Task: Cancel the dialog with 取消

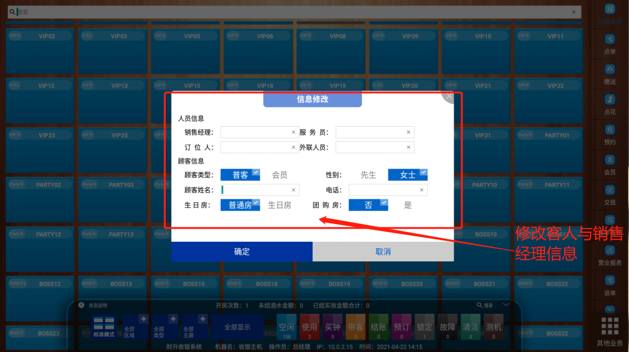Action: tap(383, 251)
